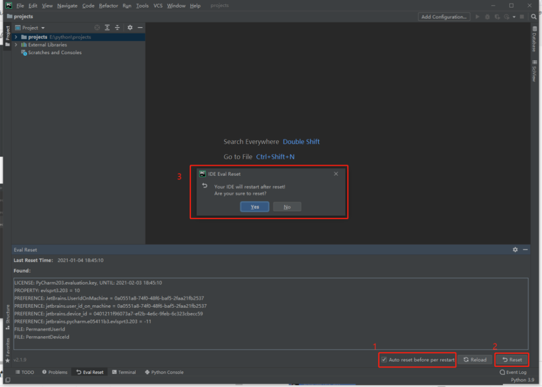The height and width of the screenshot is (387, 542).
Task: Switch to the Eval Reset tab
Action: point(90,372)
